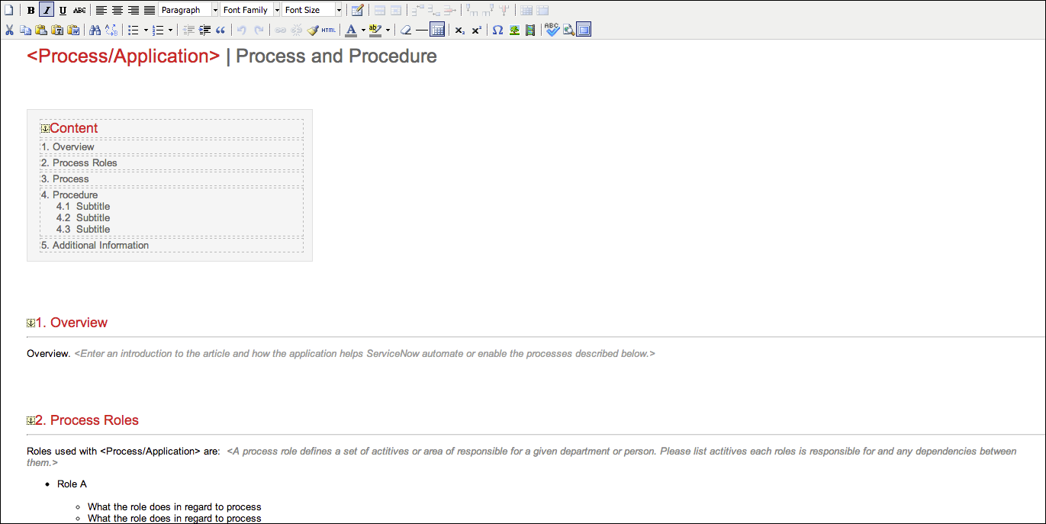Insert a special character with the Omega icon

coord(497,30)
